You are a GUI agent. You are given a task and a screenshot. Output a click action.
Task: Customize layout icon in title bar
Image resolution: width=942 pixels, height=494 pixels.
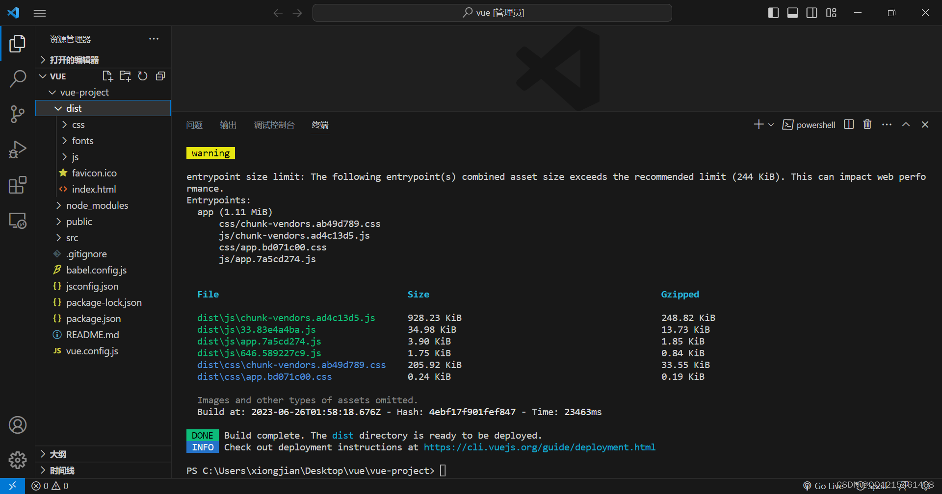[x=831, y=13]
